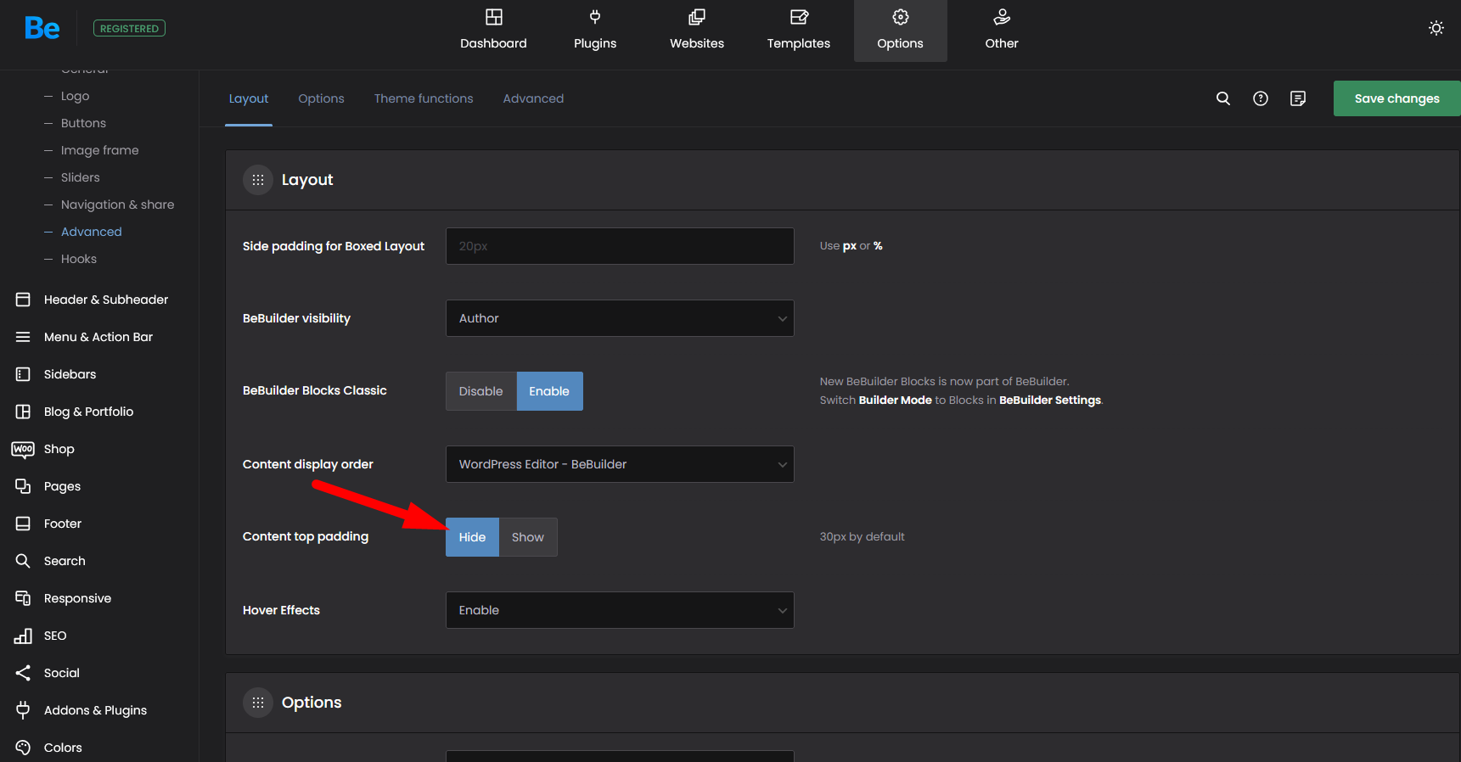The width and height of the screenshot is (1461, 762).
Task: Open Header & Subheader in the sidebar
Action: pos(105,300)
